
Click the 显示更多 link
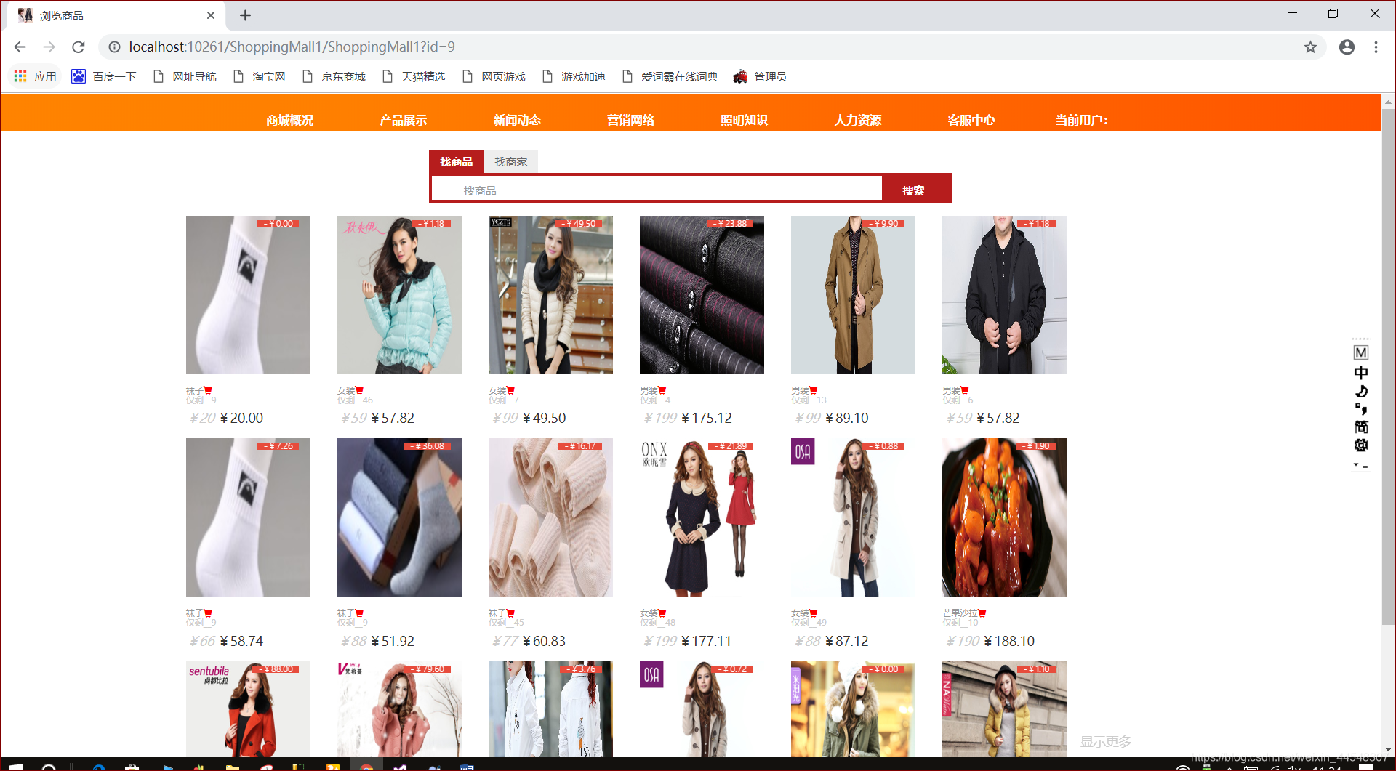click(x=1106, y=742)
